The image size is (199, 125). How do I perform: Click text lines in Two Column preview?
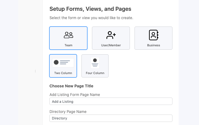click(65, 62)
